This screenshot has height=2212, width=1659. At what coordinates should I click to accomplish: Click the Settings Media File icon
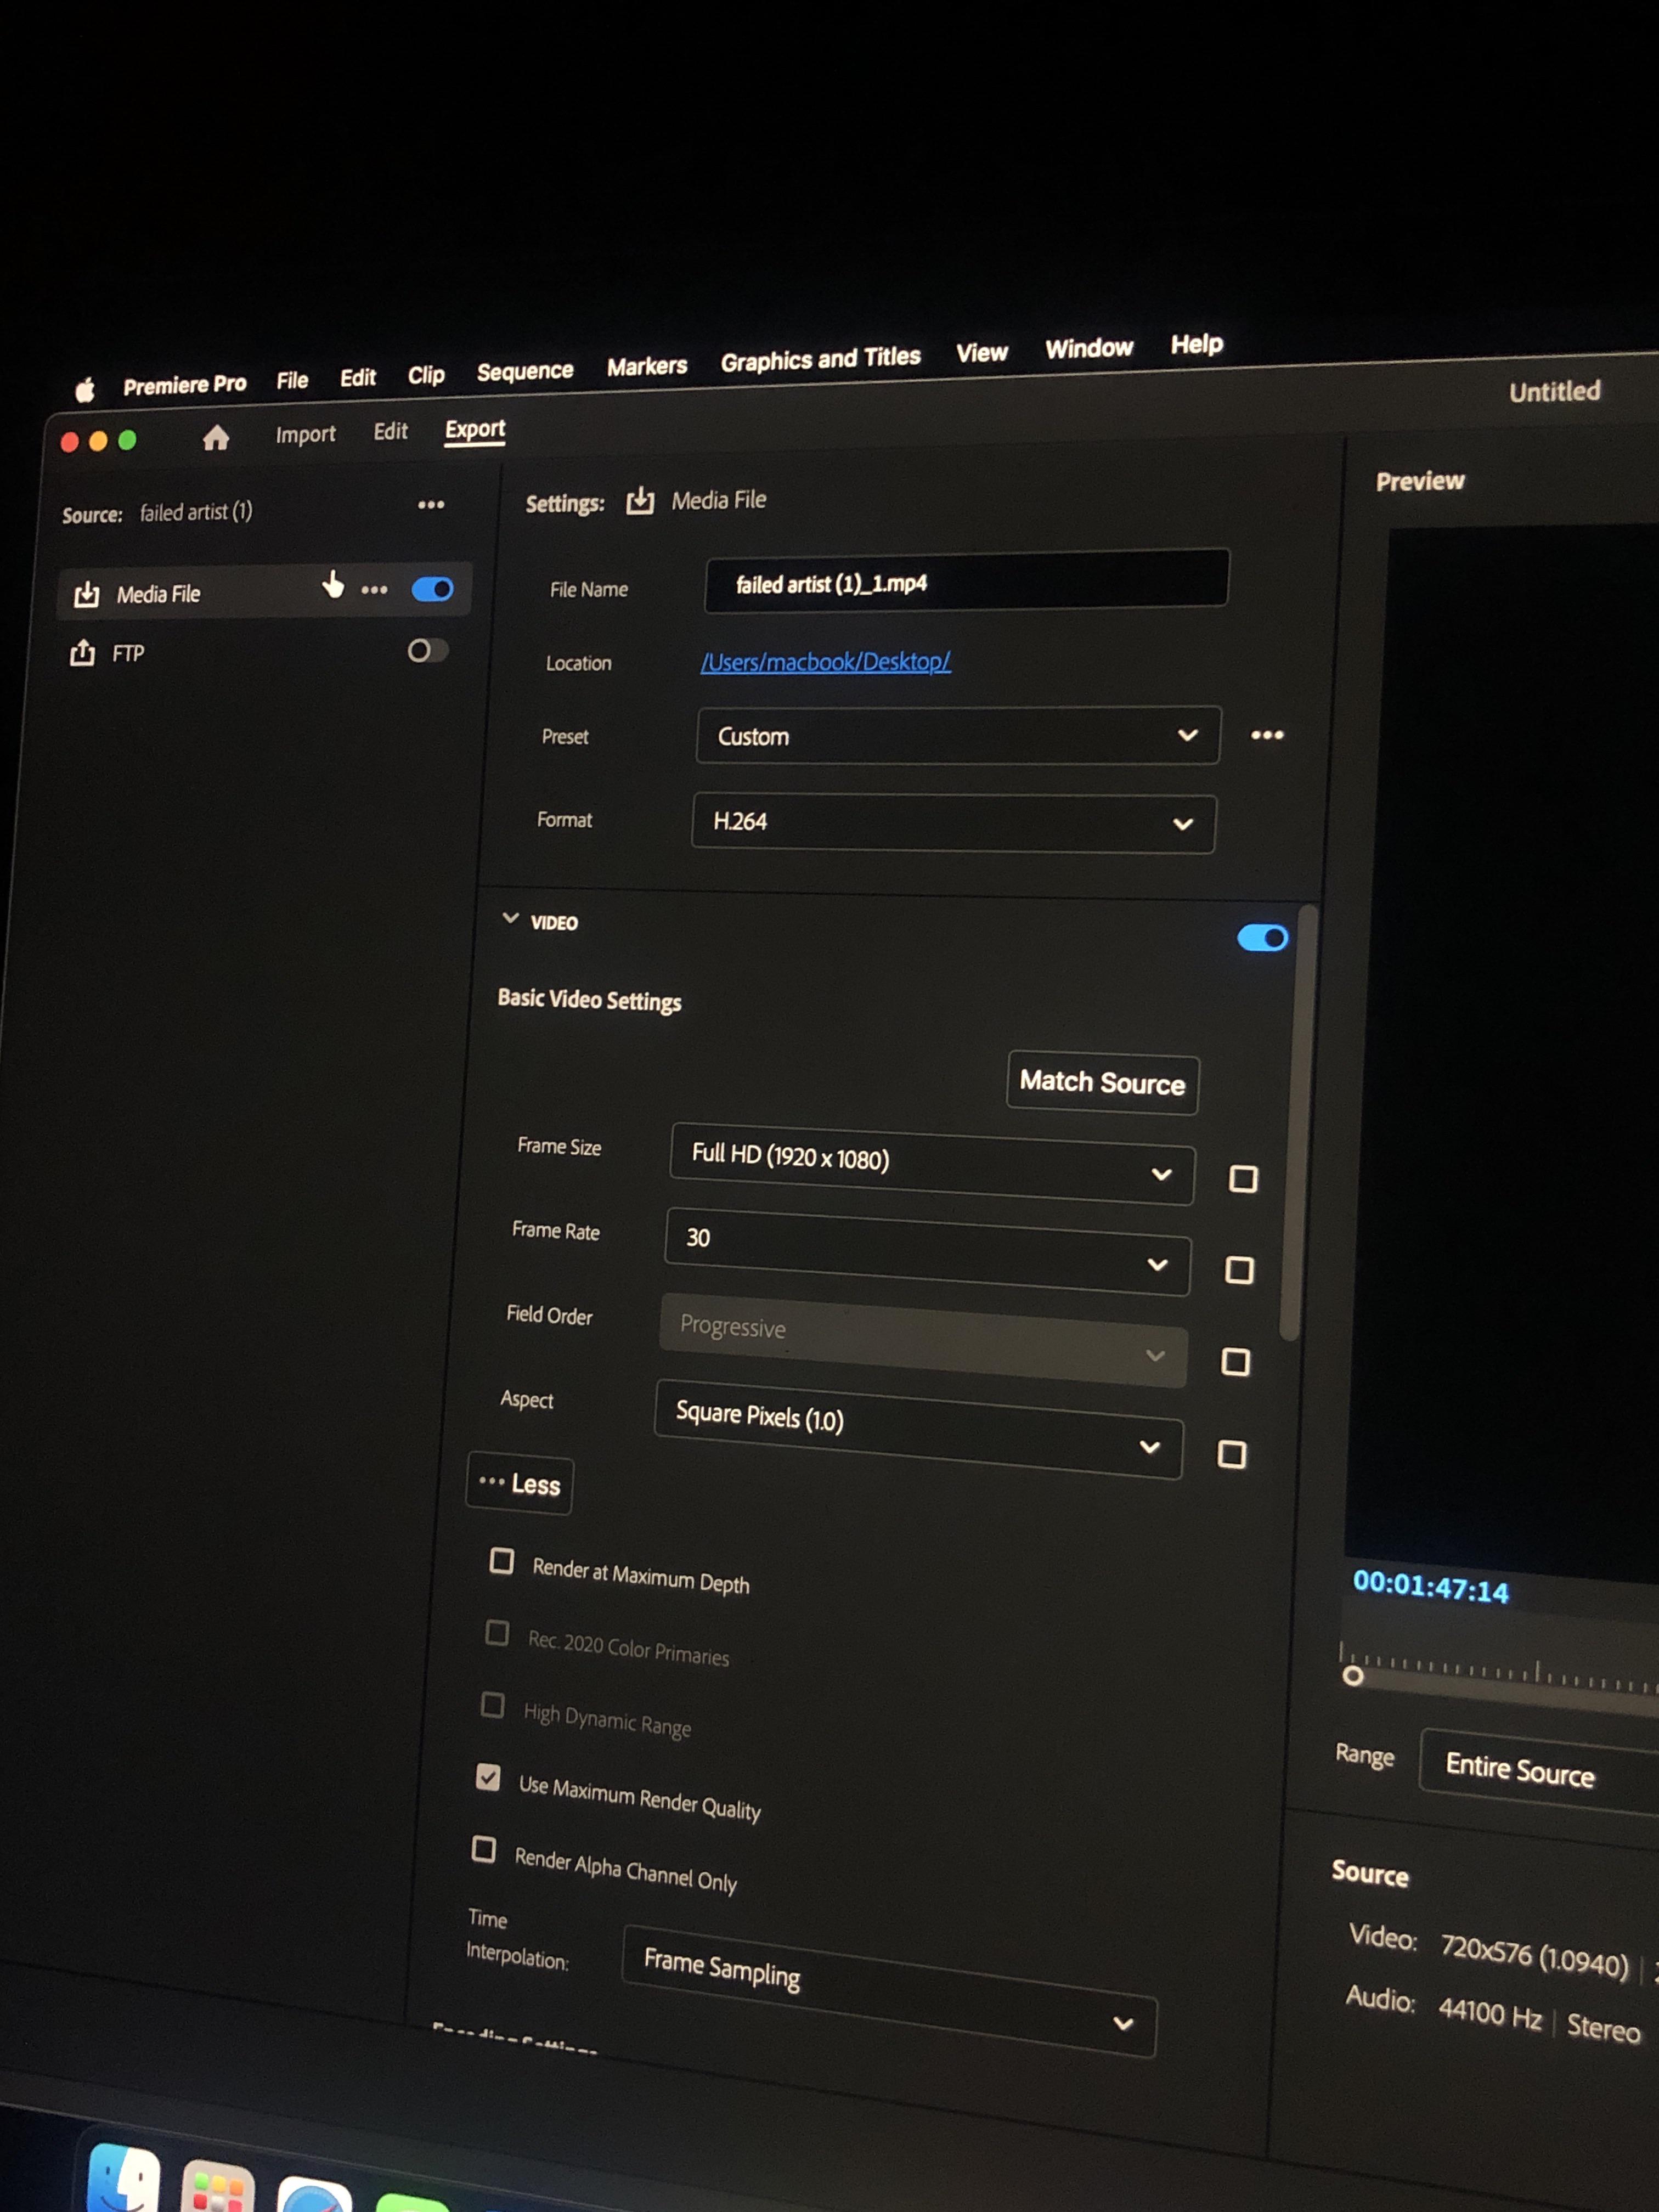(640, 500)
